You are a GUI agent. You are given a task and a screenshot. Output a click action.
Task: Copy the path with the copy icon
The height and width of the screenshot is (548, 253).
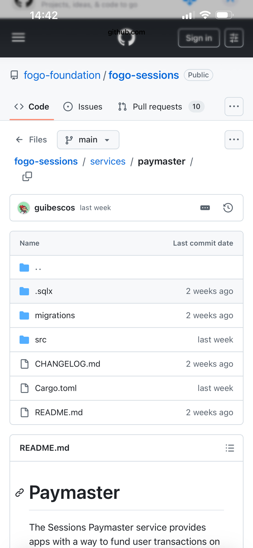[27, 176]
